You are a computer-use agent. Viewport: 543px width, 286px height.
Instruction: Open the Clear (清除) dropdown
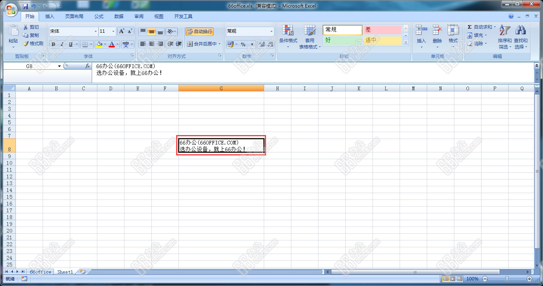click(x=477, y=44)
